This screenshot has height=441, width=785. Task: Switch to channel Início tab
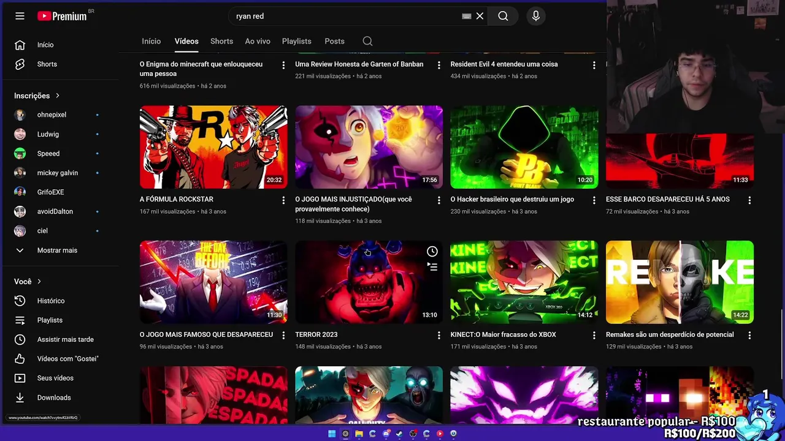point(151,41)
